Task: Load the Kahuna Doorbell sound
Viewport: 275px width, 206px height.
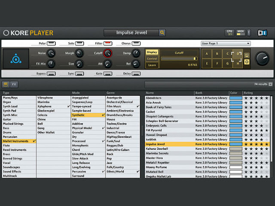Action: [157, 149]
